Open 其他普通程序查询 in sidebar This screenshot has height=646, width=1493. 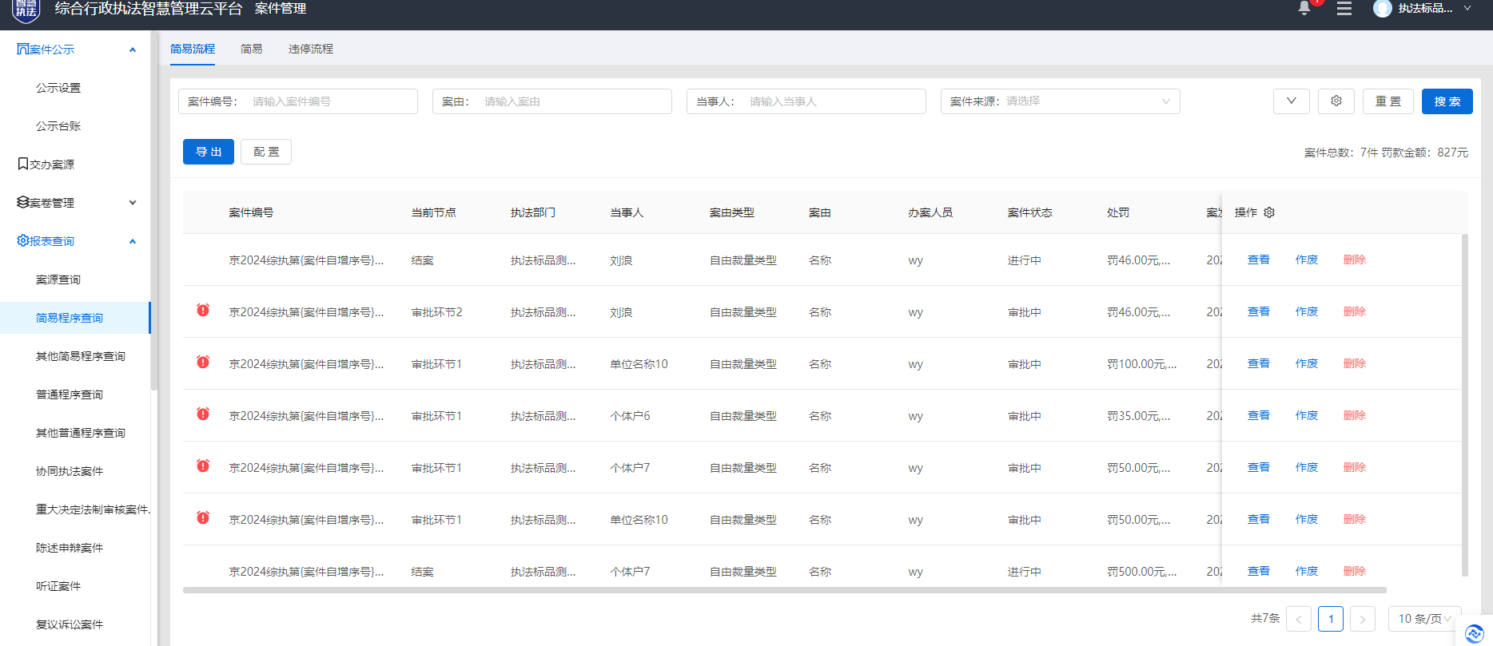pos(81,433)
